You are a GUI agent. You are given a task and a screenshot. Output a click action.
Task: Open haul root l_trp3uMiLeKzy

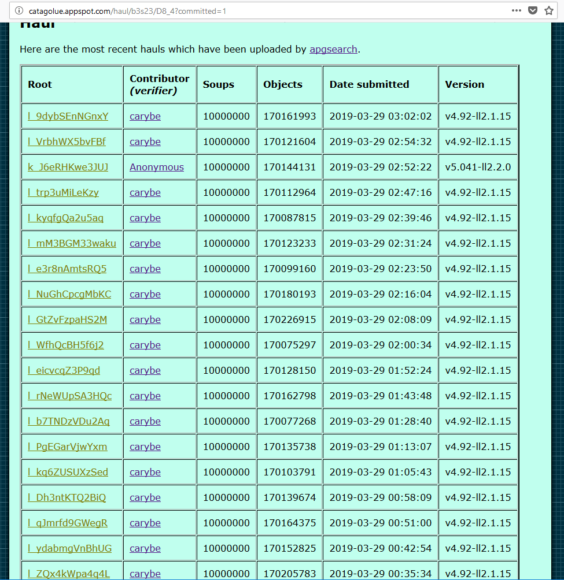click(x=63, y=193)
